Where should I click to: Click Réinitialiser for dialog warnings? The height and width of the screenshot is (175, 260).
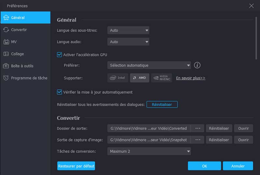point(162,104)
